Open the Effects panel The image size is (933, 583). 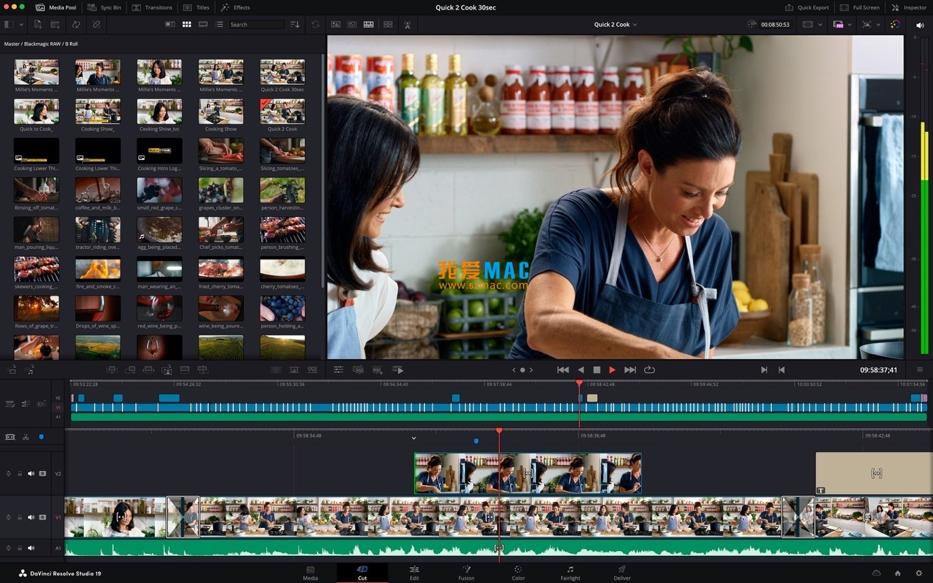[x=237, y=7]
